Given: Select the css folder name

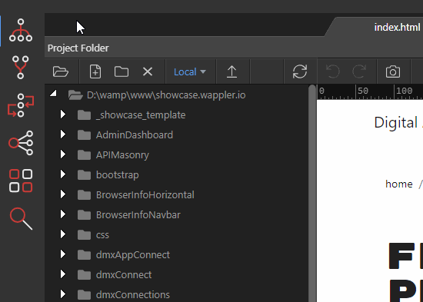Looking at the screenshot, I should point(102,235).
